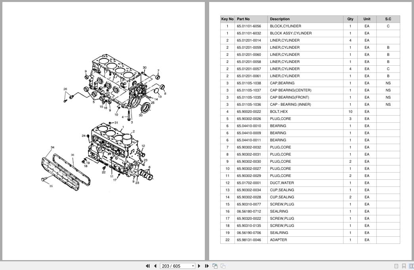Click callout 33 near the oil seal
This screenshot has width=414, height=270.
pos(141,115)
